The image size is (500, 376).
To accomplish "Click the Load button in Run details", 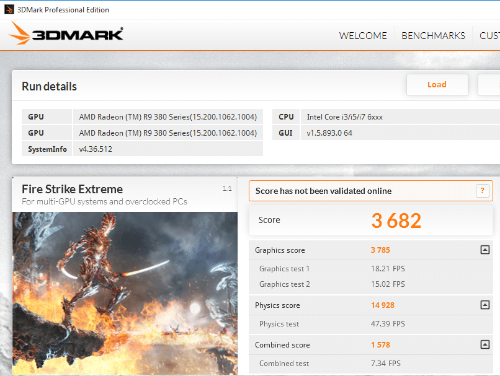I will [x=437, y=85].
